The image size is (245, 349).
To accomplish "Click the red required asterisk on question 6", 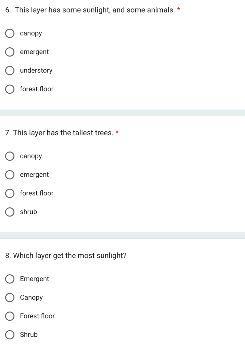I will tap(179, 10).
